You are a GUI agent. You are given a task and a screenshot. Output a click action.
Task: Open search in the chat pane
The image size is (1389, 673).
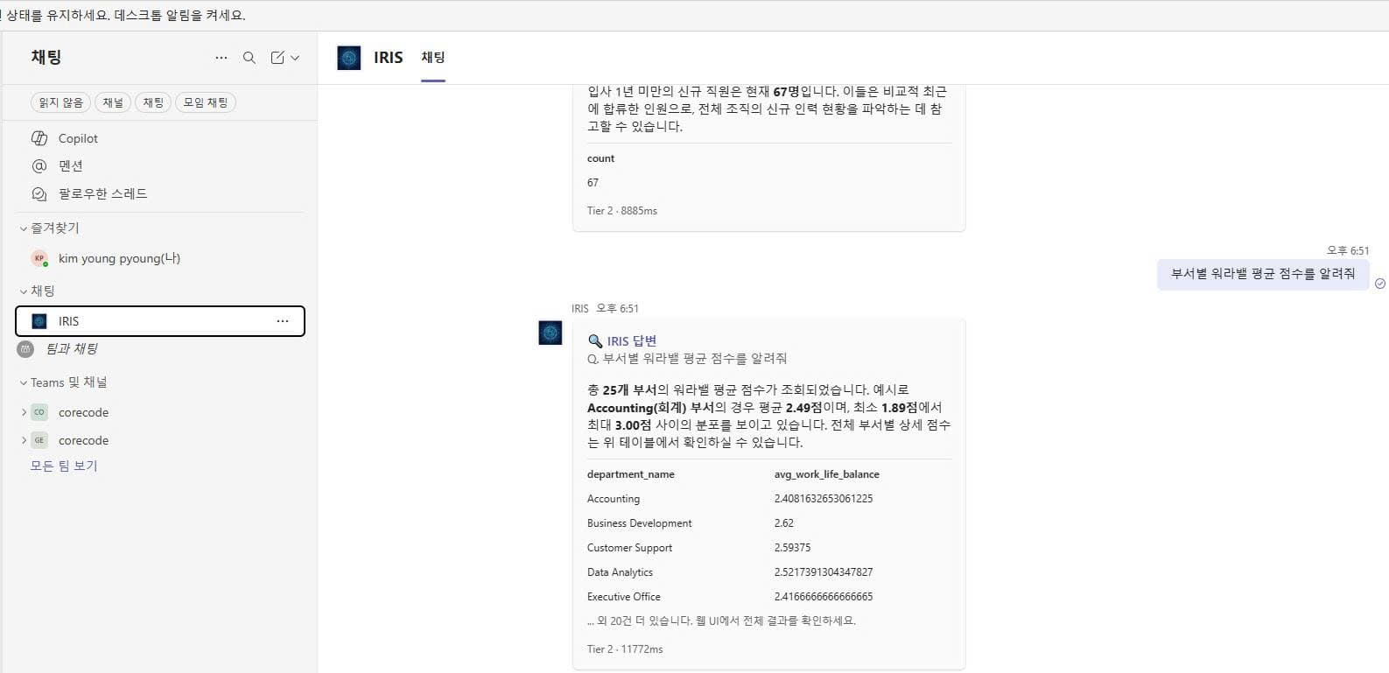point(249,58)
